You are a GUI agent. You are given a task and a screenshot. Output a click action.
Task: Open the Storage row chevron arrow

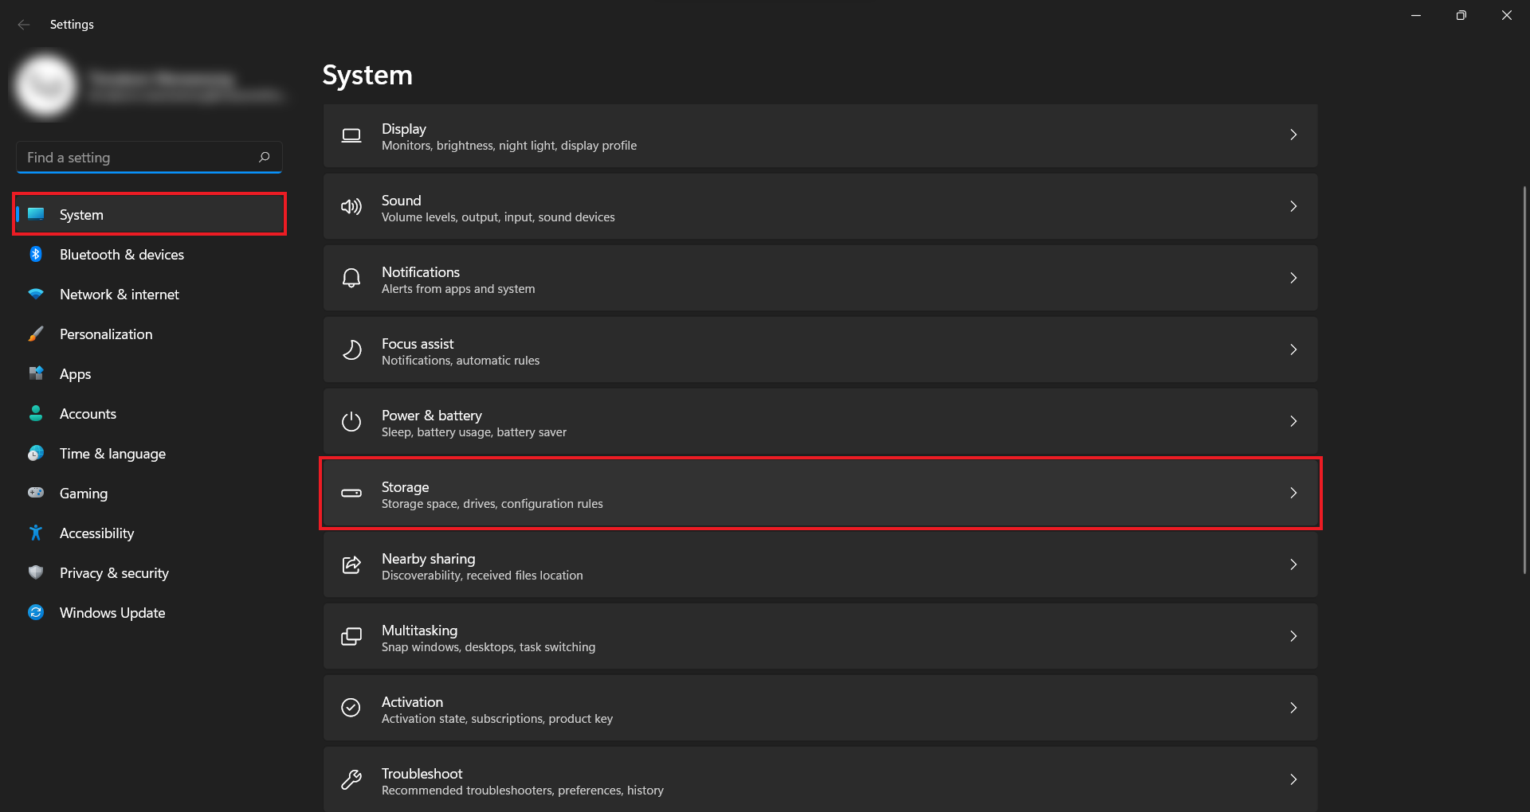[1293, 493]
